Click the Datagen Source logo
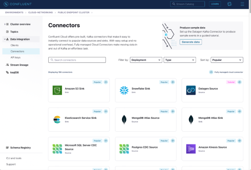 tap(191, 90)
